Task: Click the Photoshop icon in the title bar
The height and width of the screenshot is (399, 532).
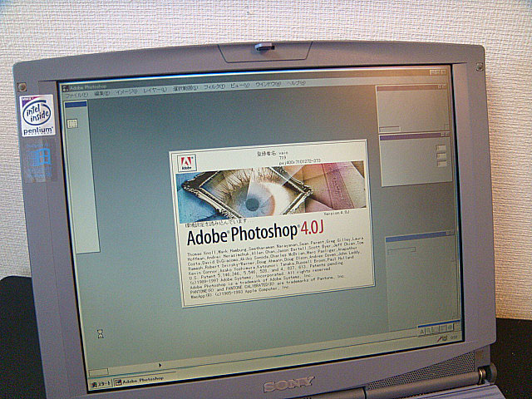Action: [x=66, y=89]
